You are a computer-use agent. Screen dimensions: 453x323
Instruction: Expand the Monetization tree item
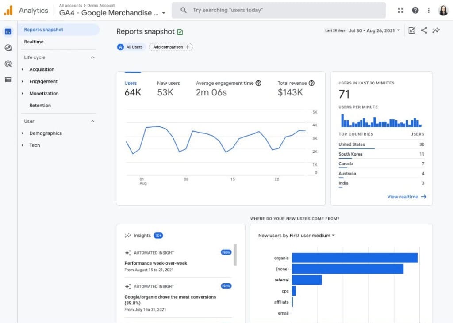[x=23, y=94]
